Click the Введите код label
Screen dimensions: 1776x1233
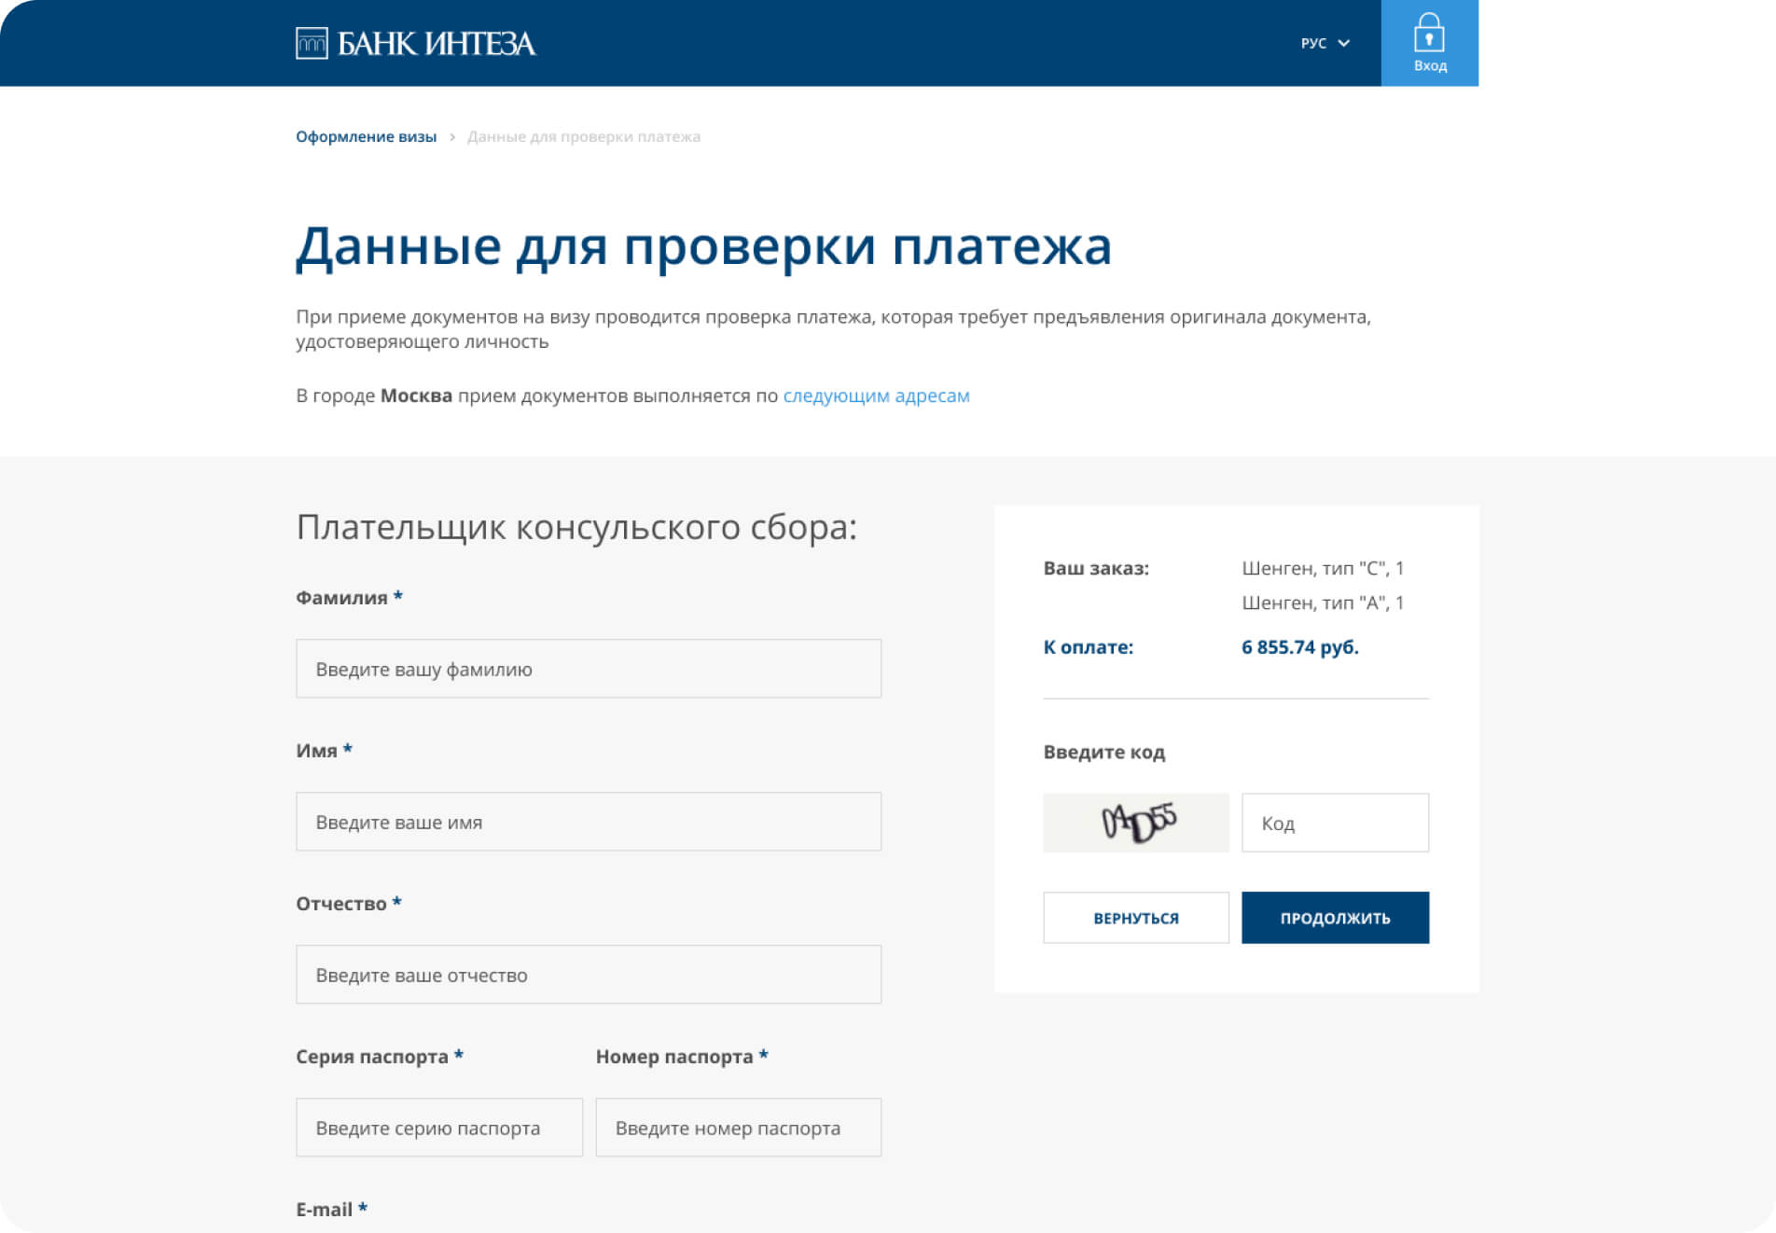pos(1103,752)
